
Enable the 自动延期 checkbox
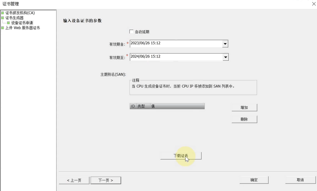[132, 32]
